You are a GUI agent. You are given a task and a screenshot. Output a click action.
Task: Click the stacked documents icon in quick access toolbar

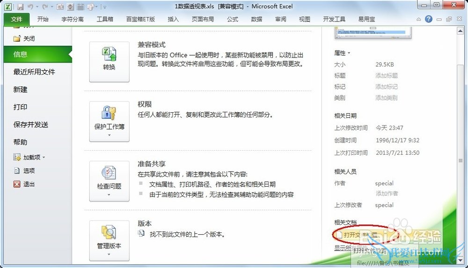click(x=90, y=7)
